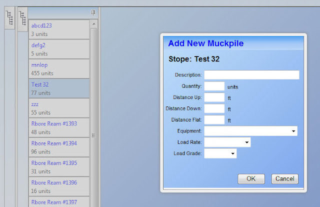This screenshot has width=320, height=207.
Task: Select Rbore Ream #1394 in the list
Action: [x=59, y=147]
